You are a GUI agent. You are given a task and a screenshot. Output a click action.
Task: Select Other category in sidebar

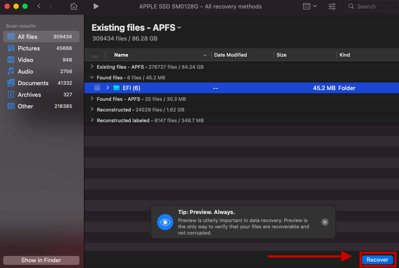tap(41, 106)
